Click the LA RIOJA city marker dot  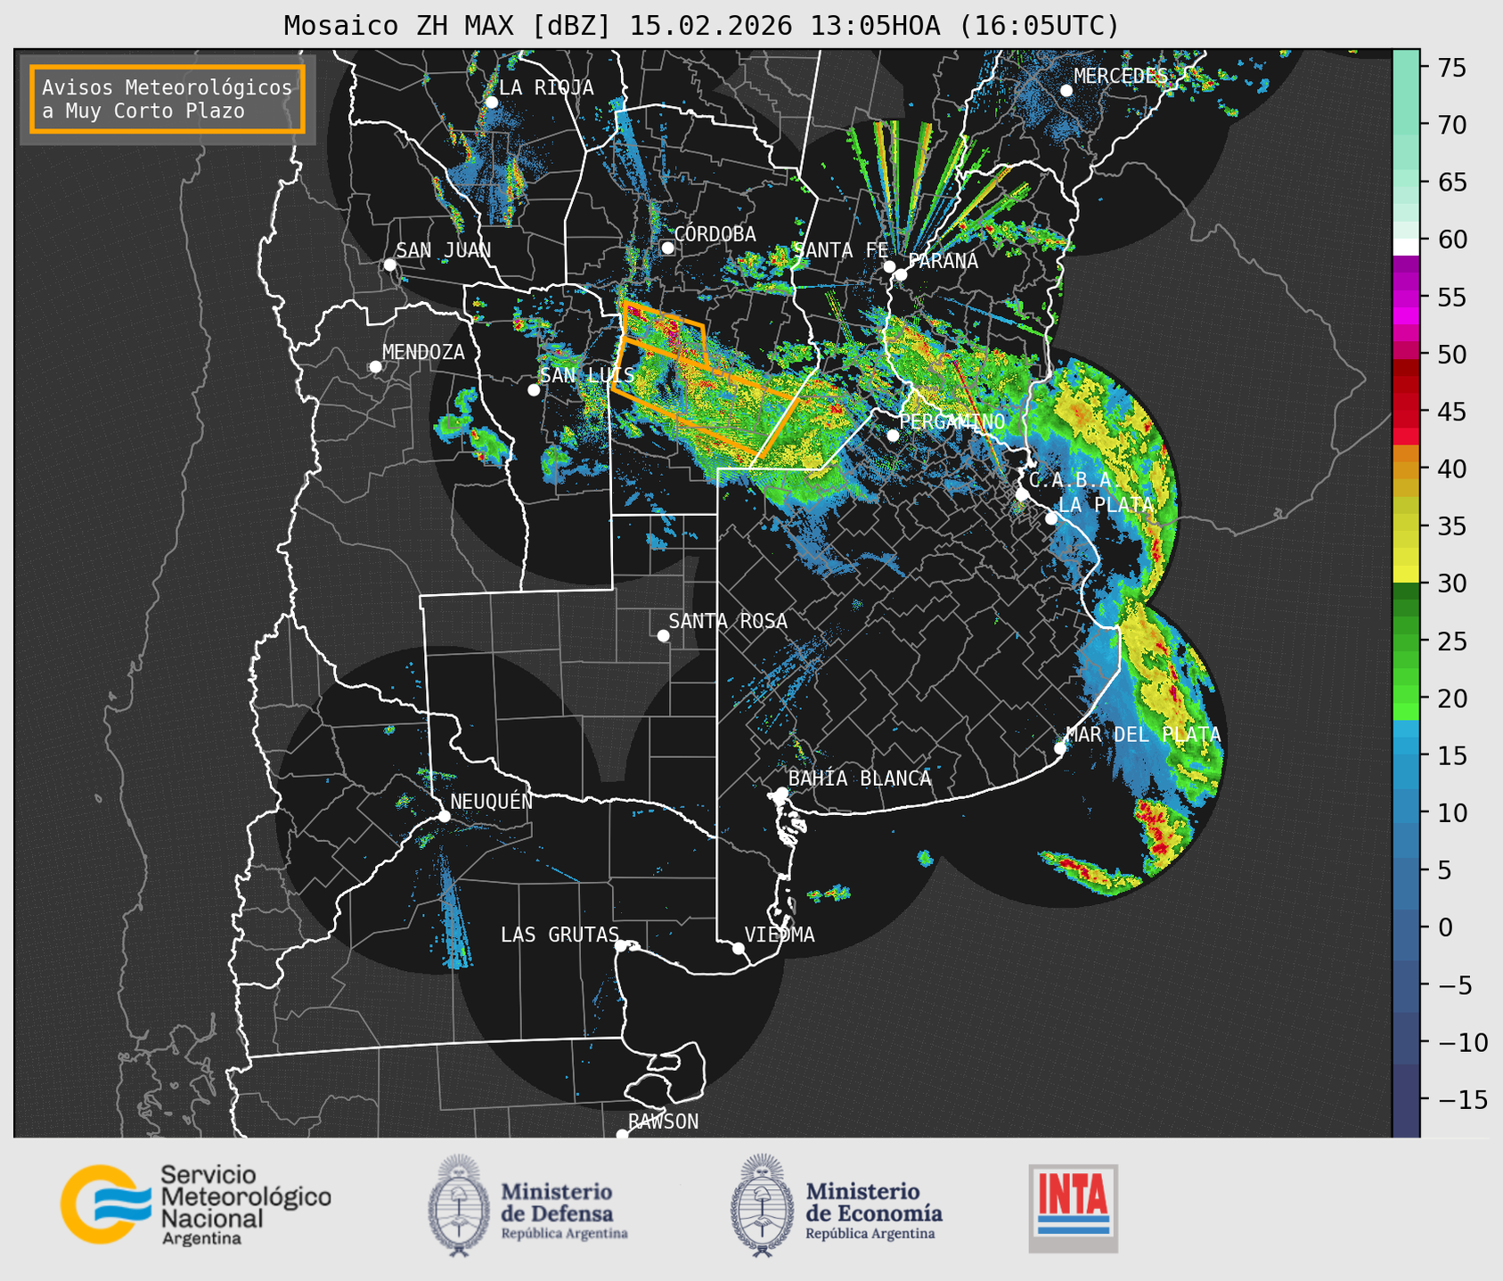click(492, 102)
